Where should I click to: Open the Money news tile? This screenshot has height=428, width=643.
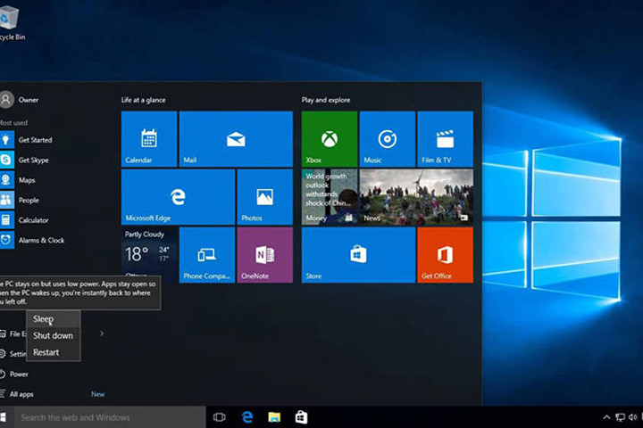(330, 197)
